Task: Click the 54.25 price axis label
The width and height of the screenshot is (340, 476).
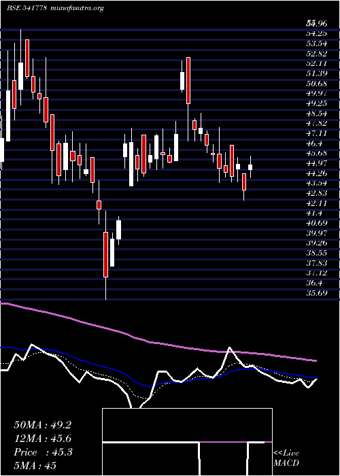Action: coord(317,33)
